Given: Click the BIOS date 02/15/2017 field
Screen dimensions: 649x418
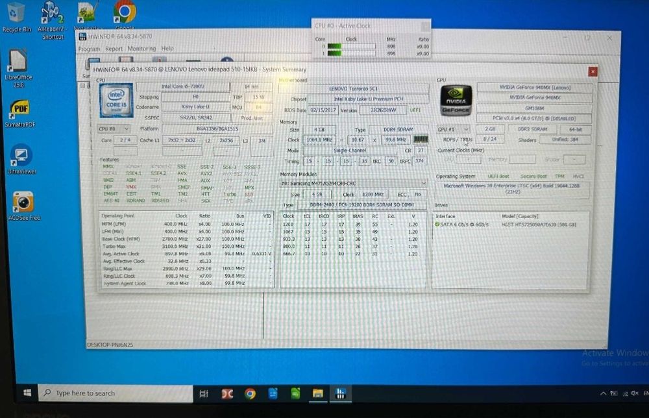Looking at the screenshot, I should [323, 110].
